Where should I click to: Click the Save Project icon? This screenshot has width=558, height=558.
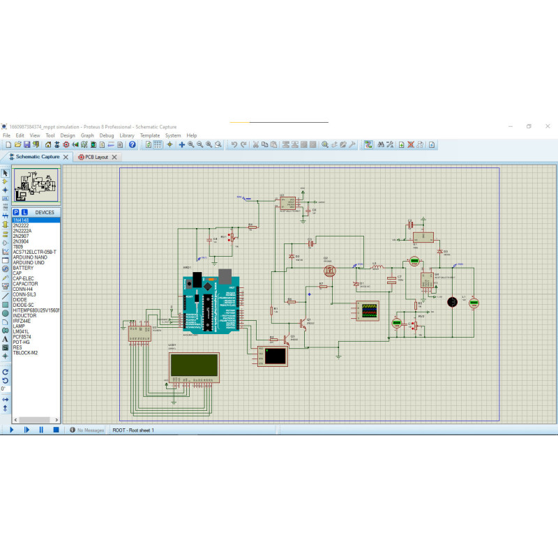(27, 144)
